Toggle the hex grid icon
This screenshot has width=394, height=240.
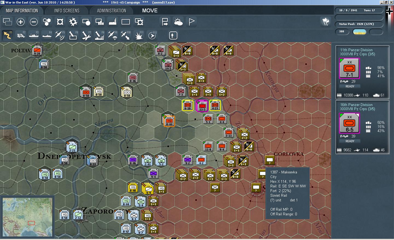pyautogui.click(x=47, y=22)
